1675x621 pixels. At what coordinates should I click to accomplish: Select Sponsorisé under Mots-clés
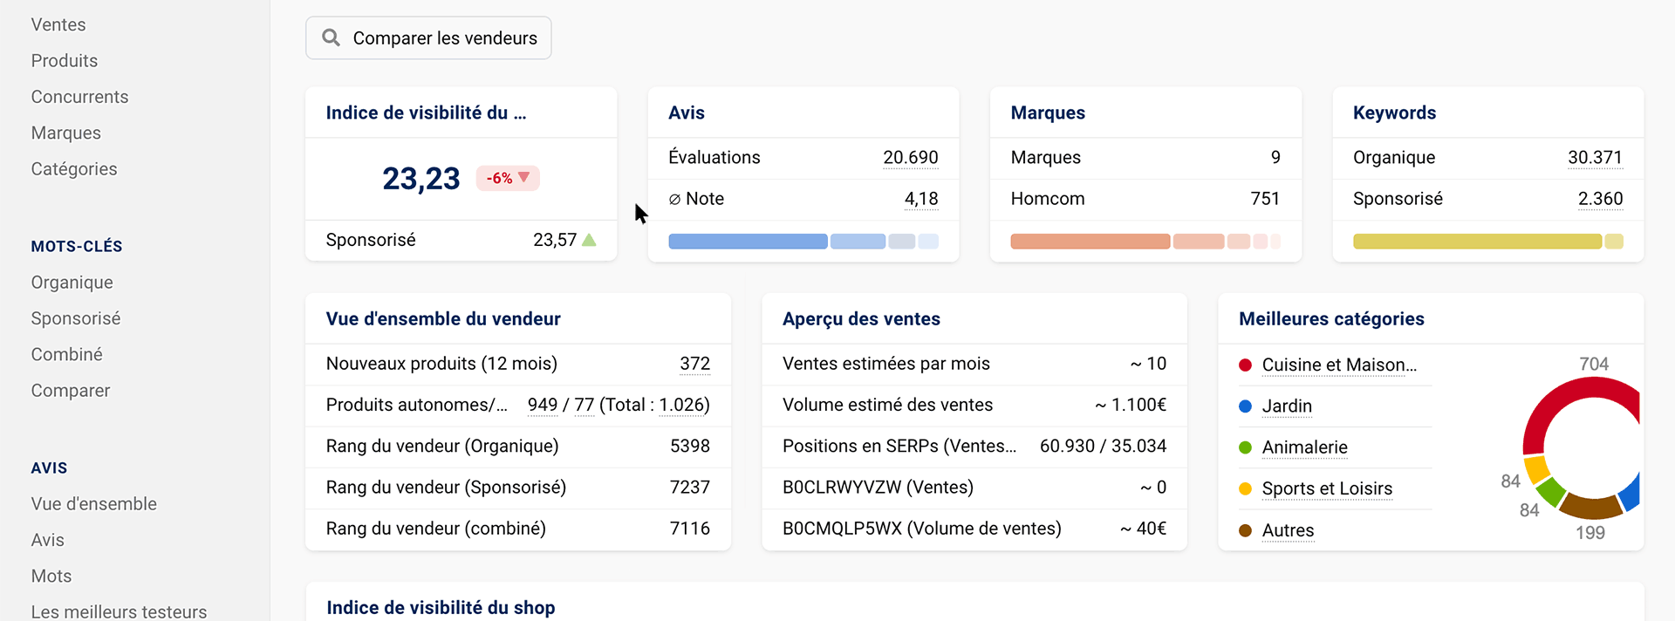[76, 318]
